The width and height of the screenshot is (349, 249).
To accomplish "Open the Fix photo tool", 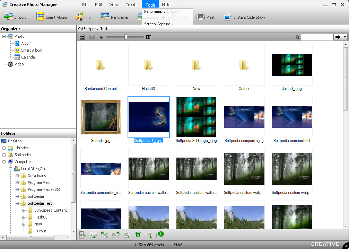I will 84,17.
